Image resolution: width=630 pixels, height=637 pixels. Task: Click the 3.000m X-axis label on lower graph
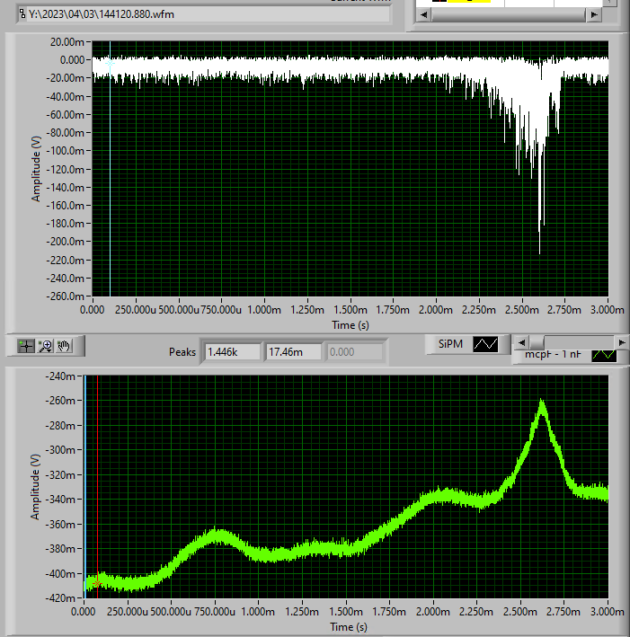pyautogui.click(x=608, y=612)
